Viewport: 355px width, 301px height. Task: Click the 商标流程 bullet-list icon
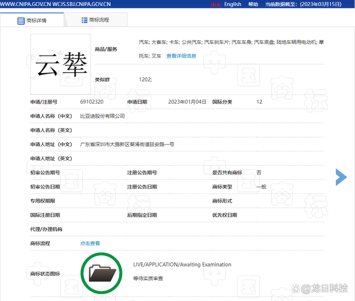(x=84, y=20)
